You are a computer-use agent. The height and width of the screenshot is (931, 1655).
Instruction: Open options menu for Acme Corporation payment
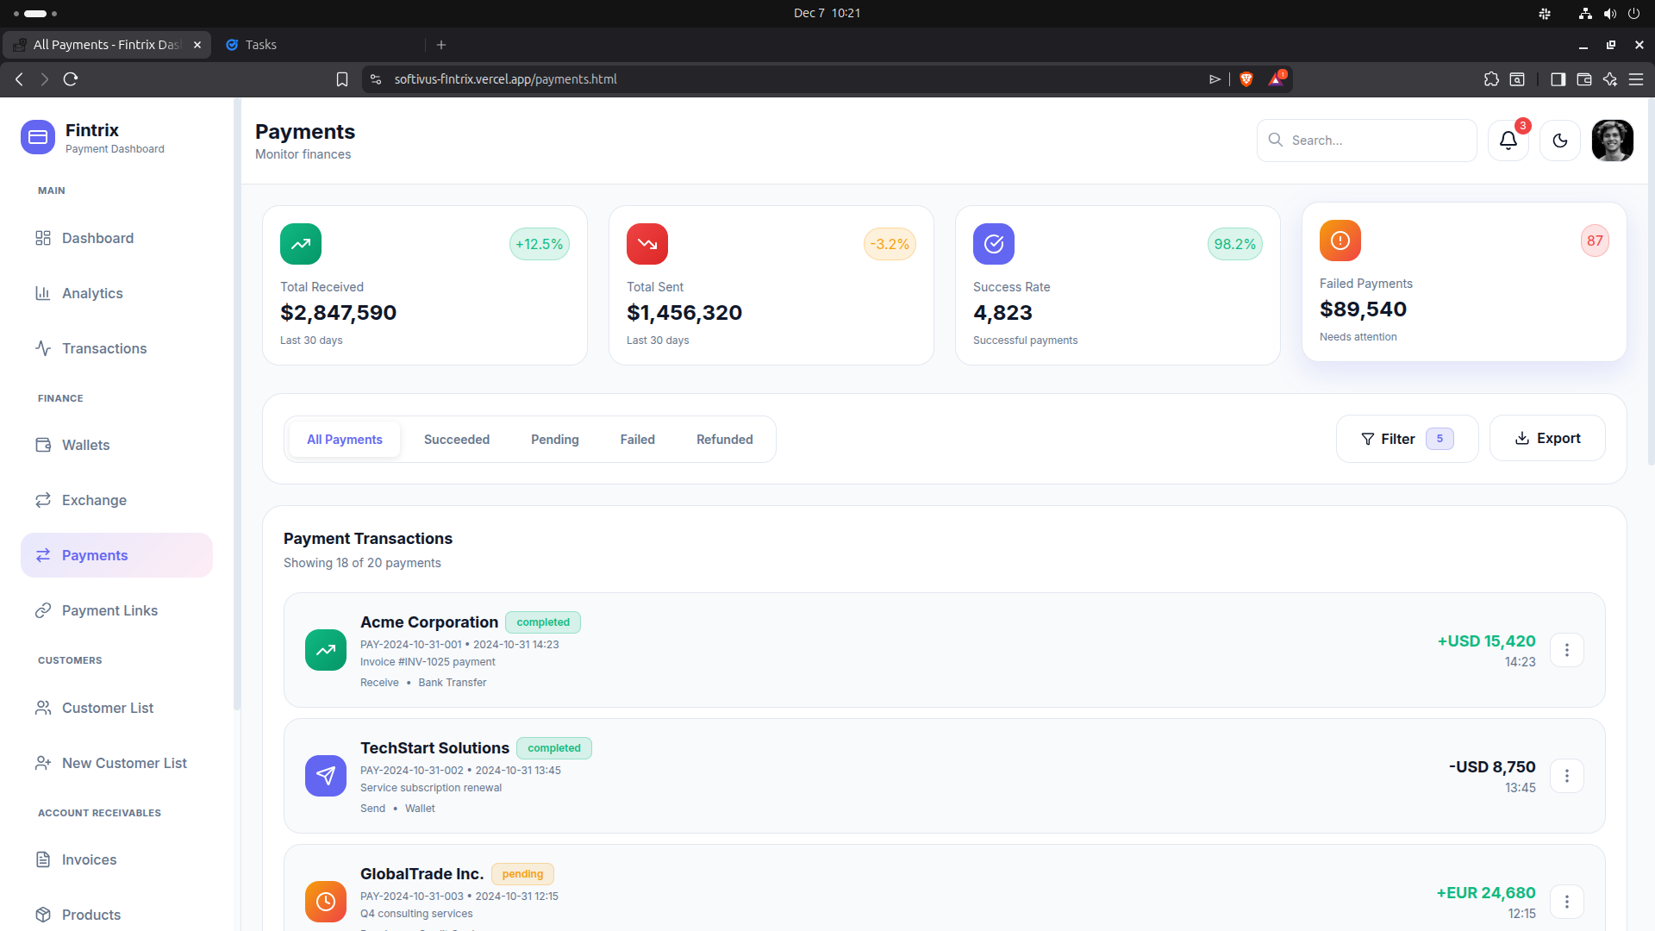point(1567,650)
